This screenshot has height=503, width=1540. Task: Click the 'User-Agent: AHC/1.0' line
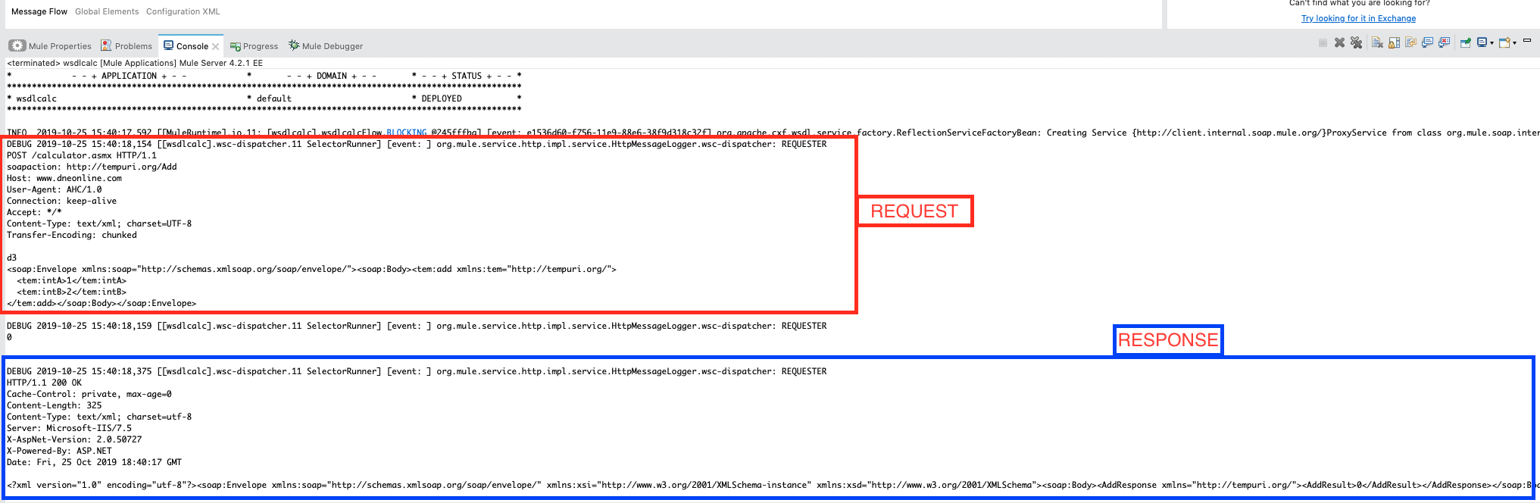coord(55,189)
